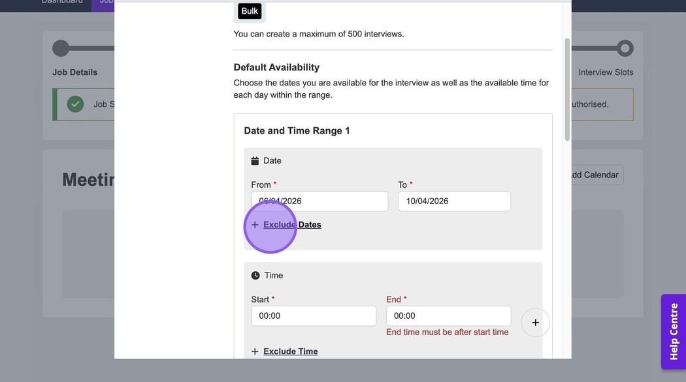Click the plus icon beside Exclude Dates
This screenshot has height=382, width=686.
(x=255, y=225)
